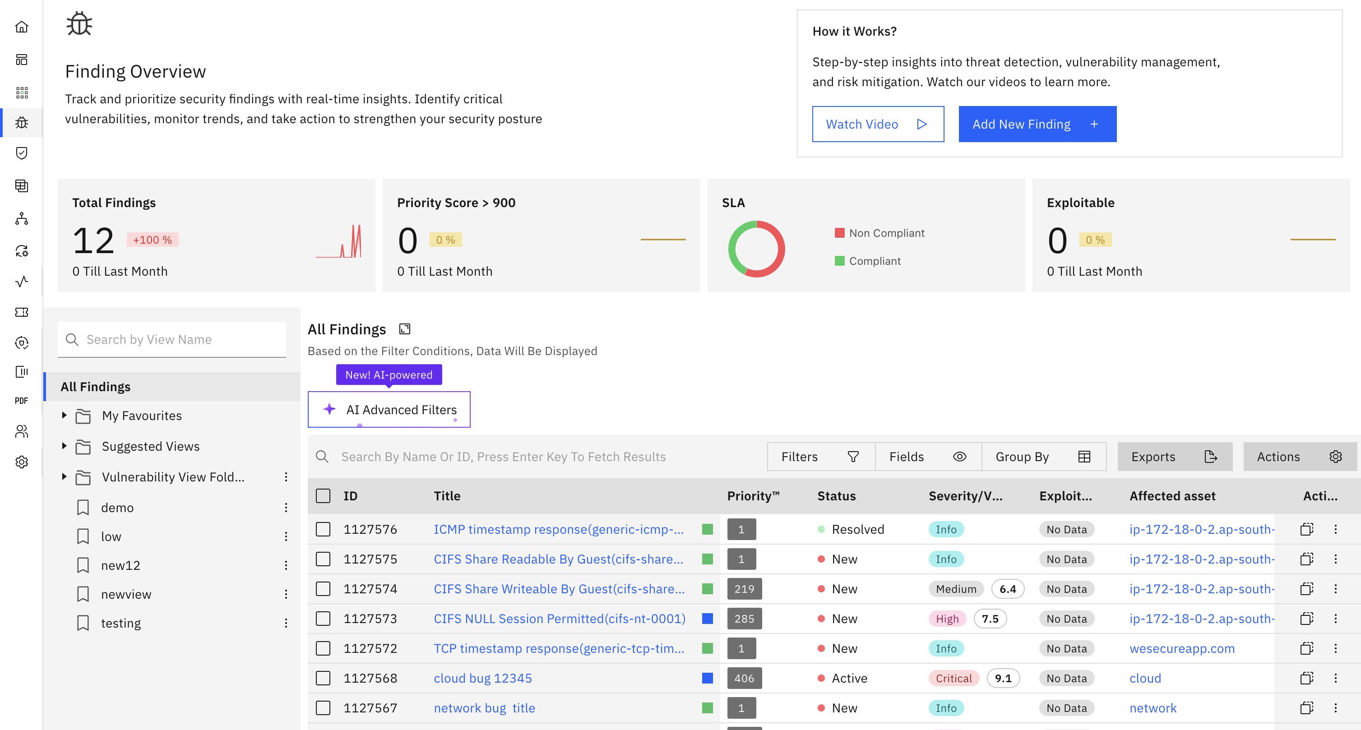The image size is (1361, 730).
Task: Click the activity pulse sidebar icon
Action: tap(22, 282)
